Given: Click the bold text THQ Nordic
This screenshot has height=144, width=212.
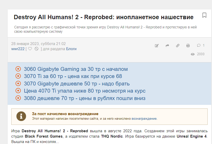Looking at the screenshot, I should [112, 136].
